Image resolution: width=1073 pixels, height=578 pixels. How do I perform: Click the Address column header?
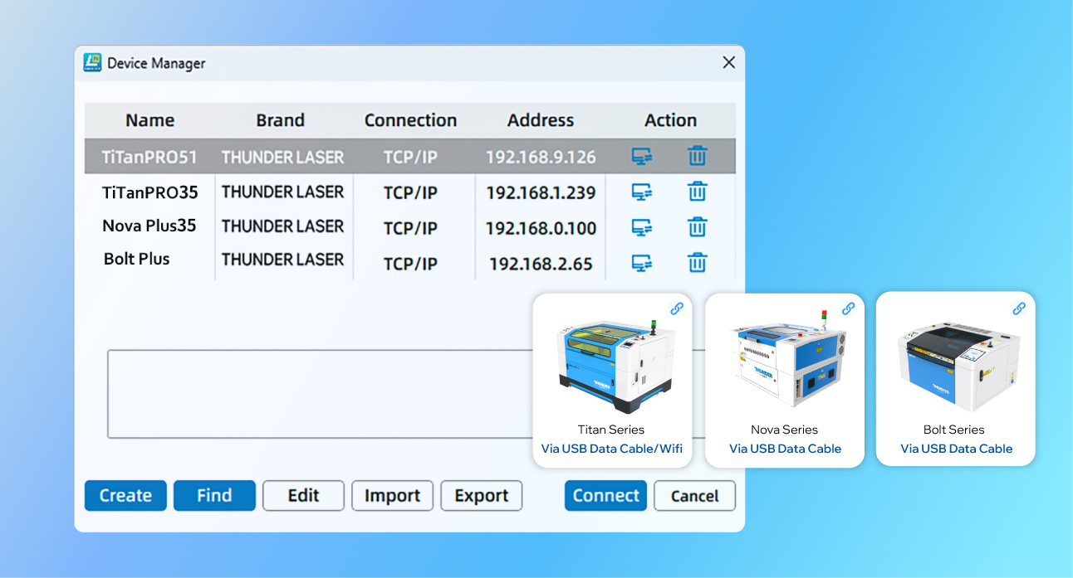541,120
